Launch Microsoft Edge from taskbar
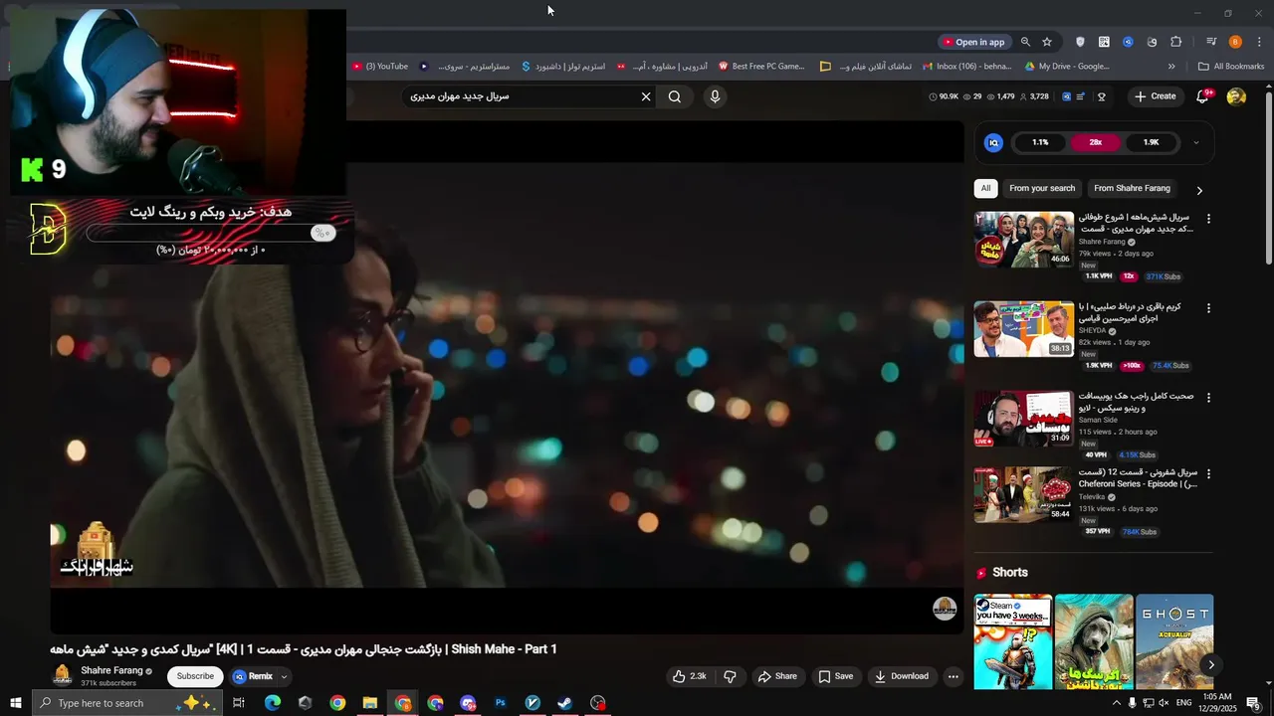 pos(272,703)
